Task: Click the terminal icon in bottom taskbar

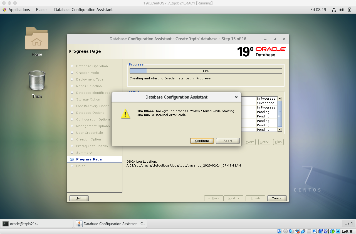Action: point(6,223)
